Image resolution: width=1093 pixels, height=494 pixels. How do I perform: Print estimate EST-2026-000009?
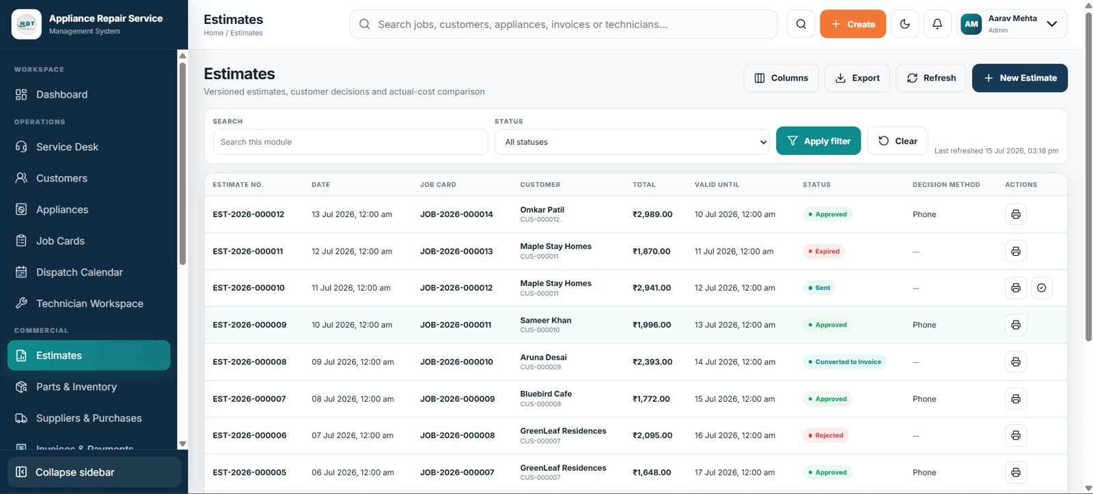(1016, 325)
